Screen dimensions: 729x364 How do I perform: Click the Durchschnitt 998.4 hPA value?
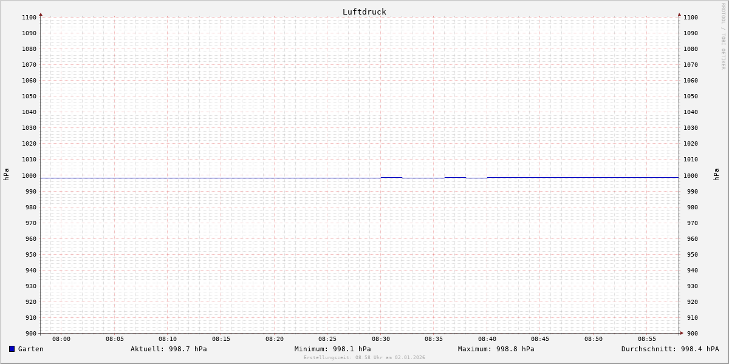pyautogui.click(x=669, y=349)
